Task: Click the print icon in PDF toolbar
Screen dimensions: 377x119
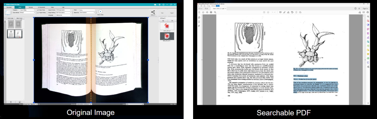Action: 211,12
